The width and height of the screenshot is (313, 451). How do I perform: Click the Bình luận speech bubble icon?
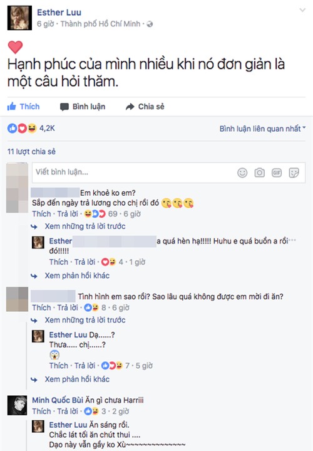[x=64, y=107]
